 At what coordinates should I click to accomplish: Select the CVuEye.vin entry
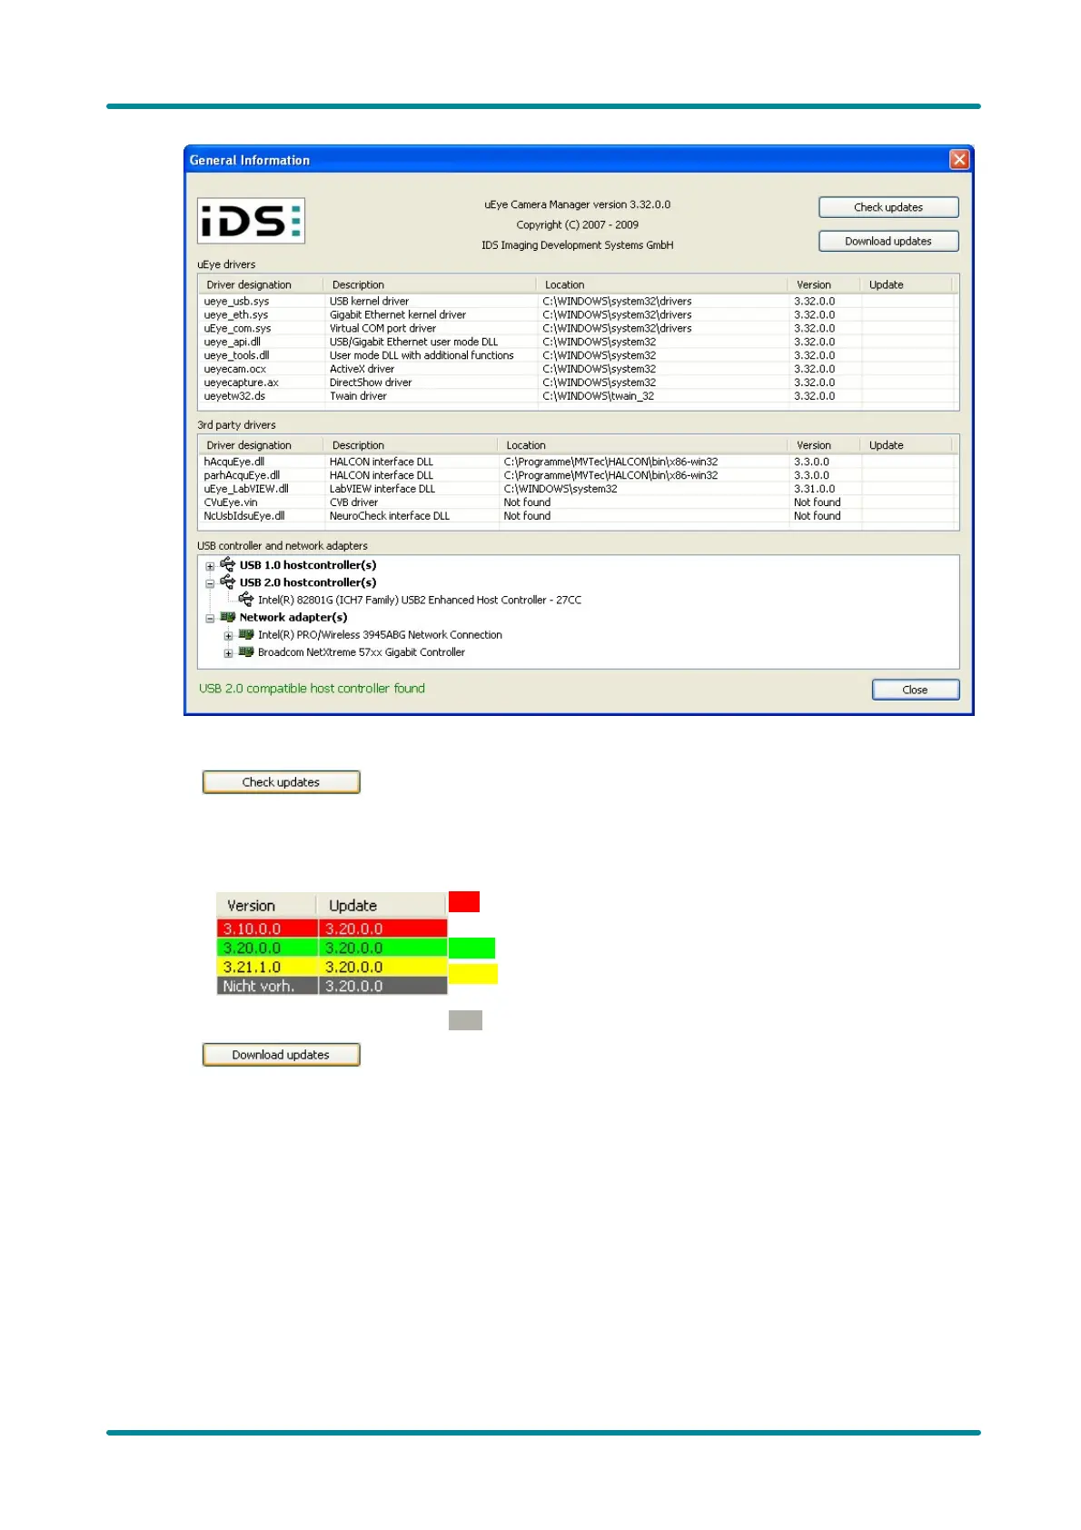578,502
